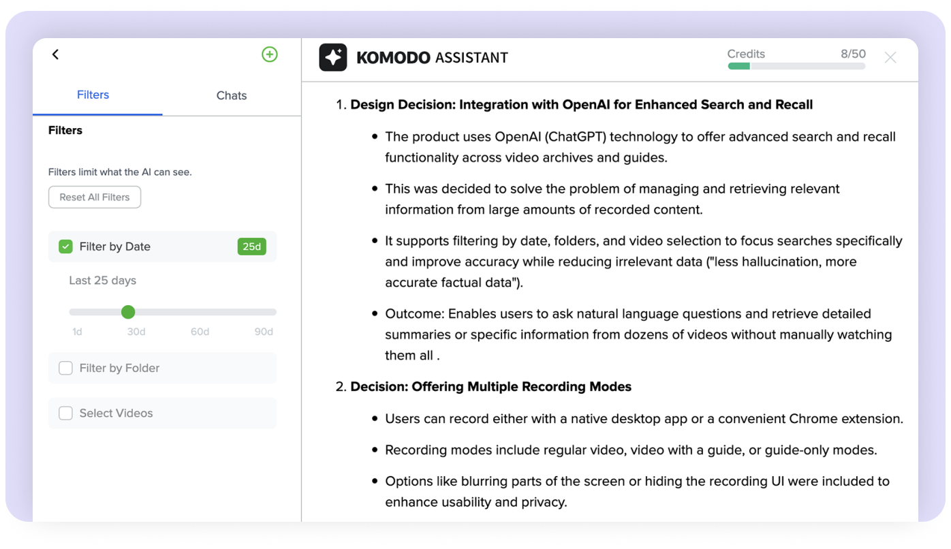Click the 90d slider label
951x549 pixels.
pyautogui.click(x=264, y=332)
